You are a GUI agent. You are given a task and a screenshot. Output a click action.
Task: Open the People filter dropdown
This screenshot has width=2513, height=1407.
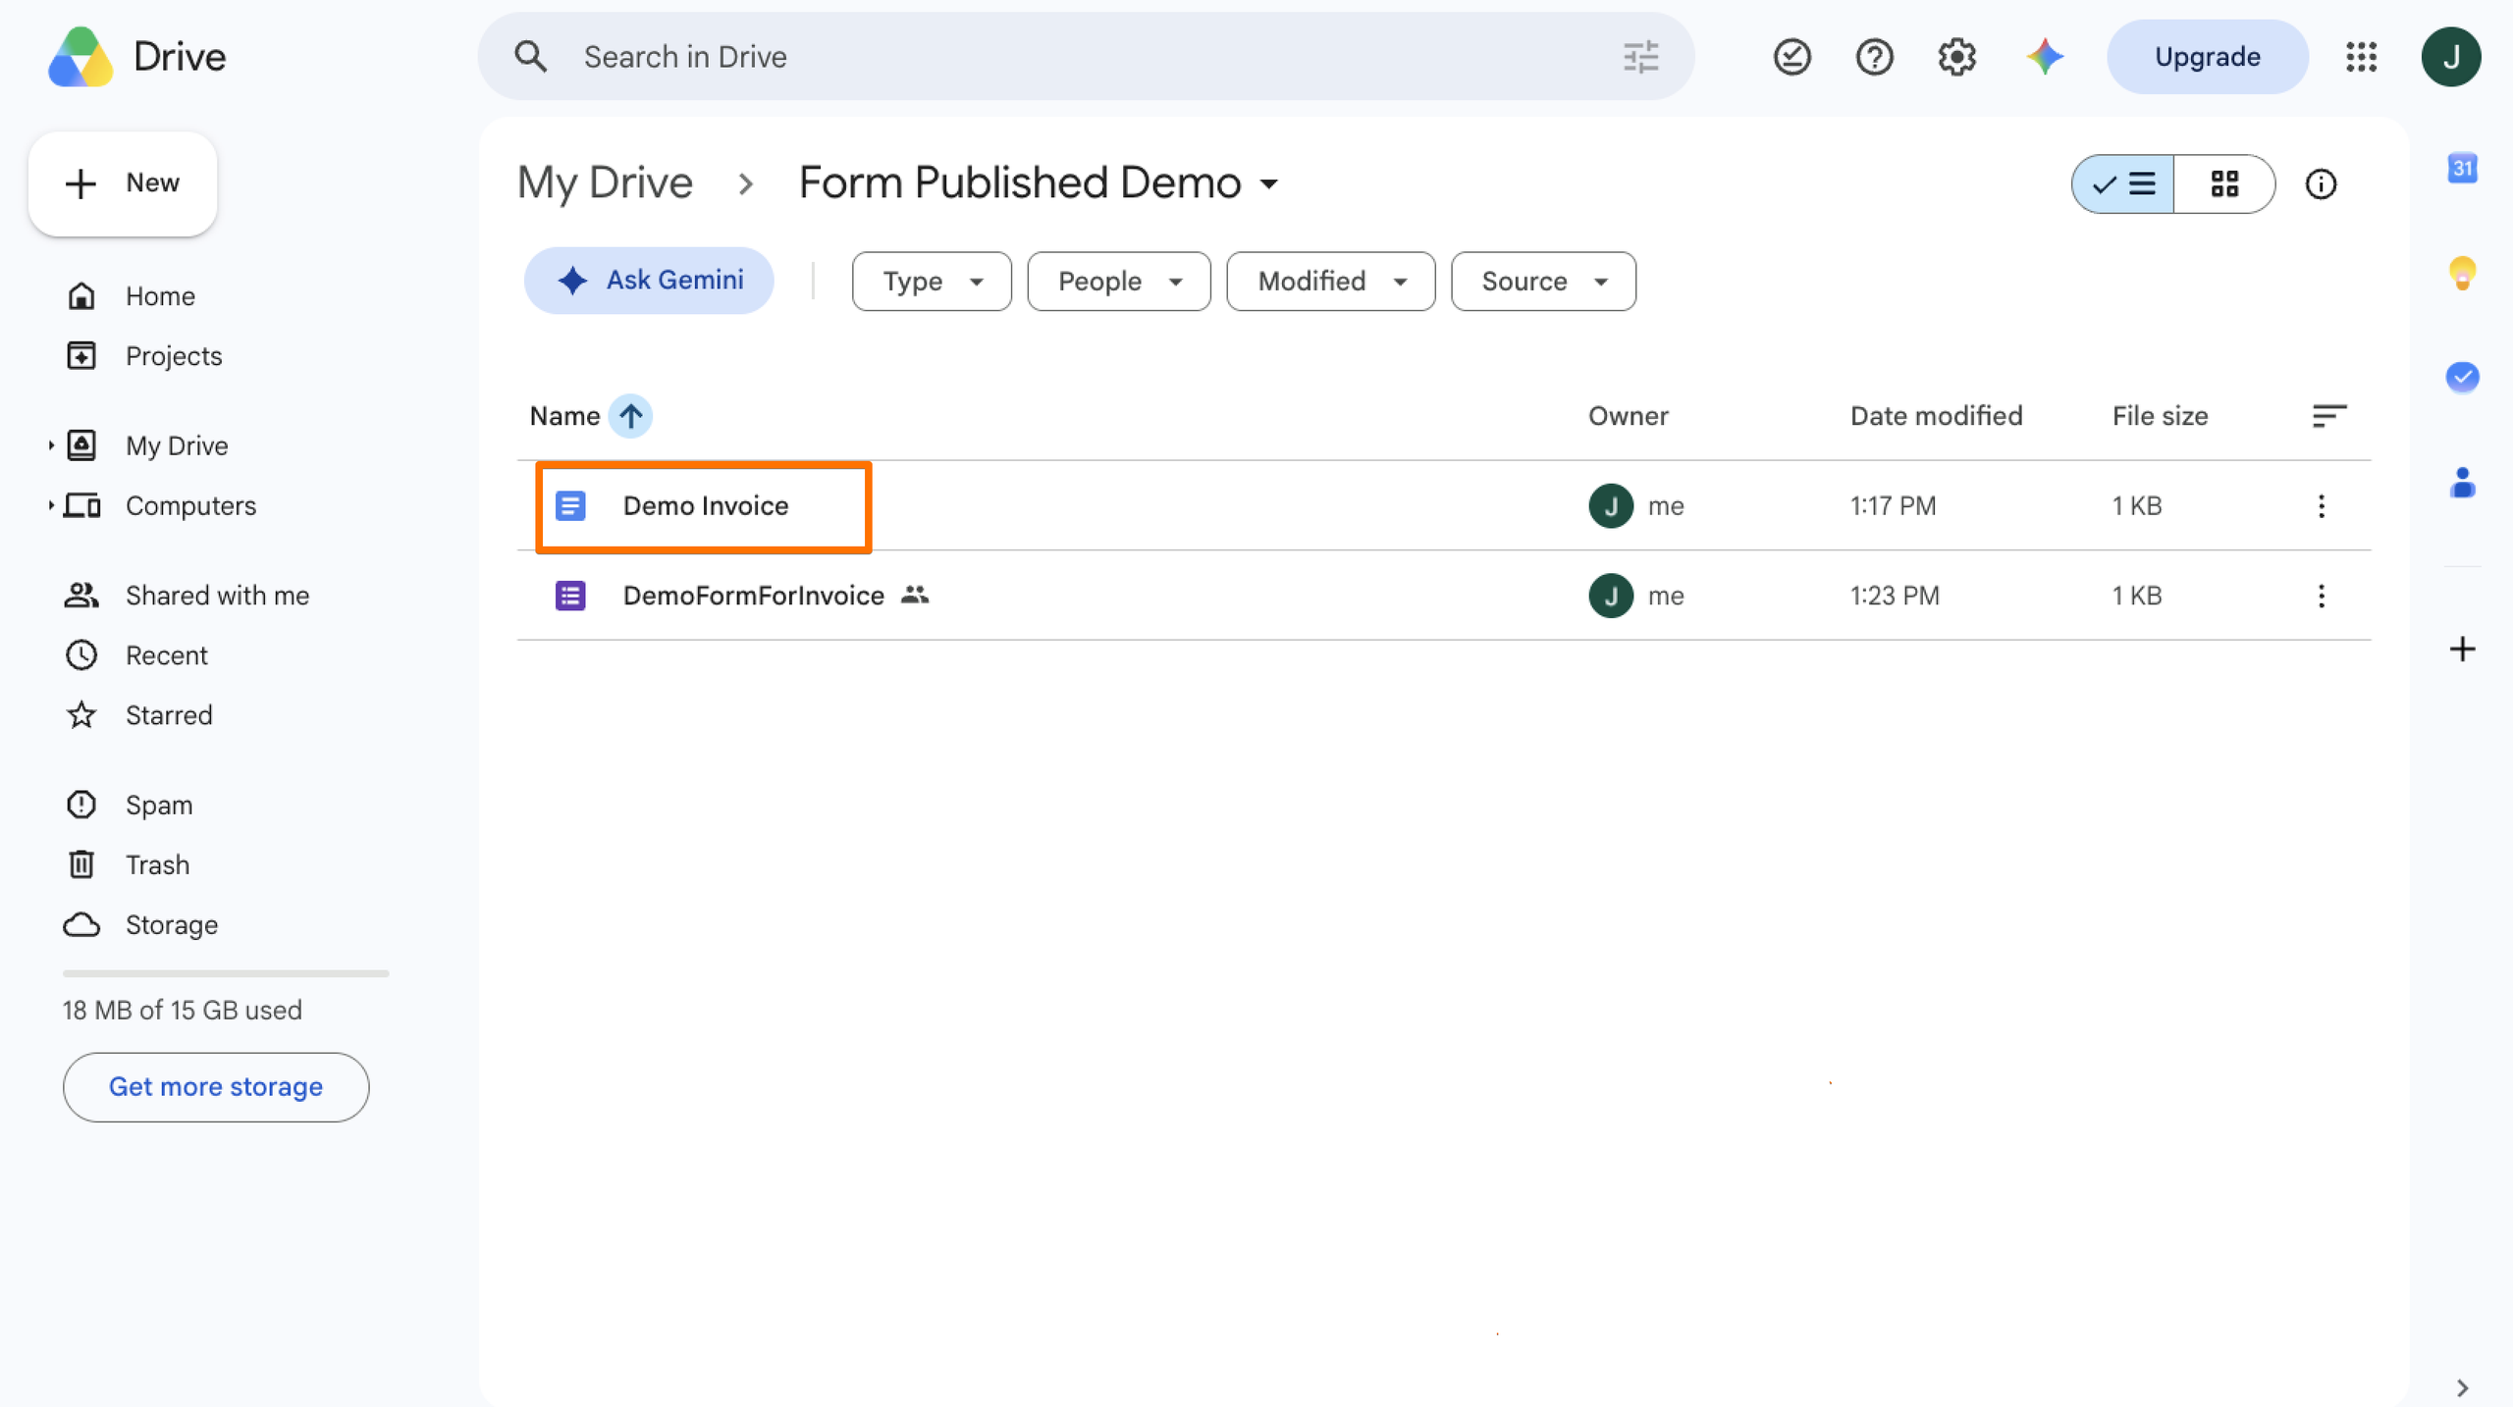[1119, 282]
